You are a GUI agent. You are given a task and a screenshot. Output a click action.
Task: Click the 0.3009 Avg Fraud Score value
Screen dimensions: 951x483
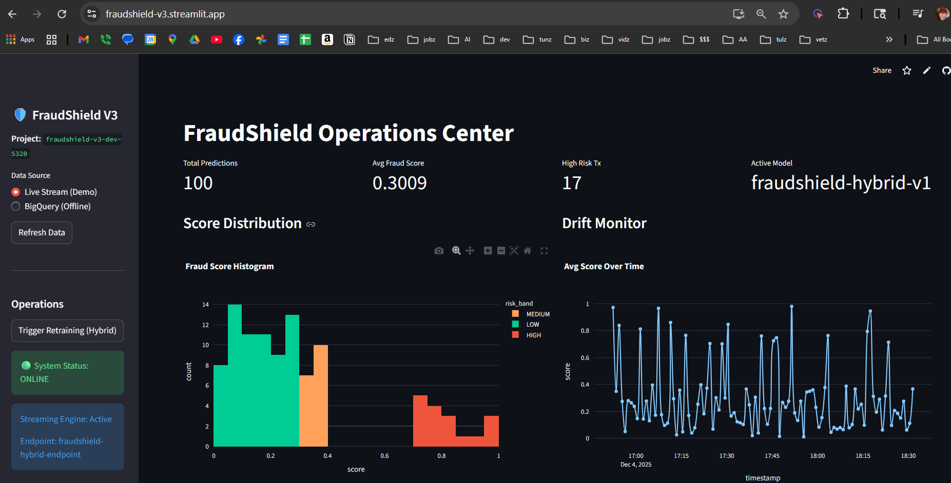pos(400,183)
